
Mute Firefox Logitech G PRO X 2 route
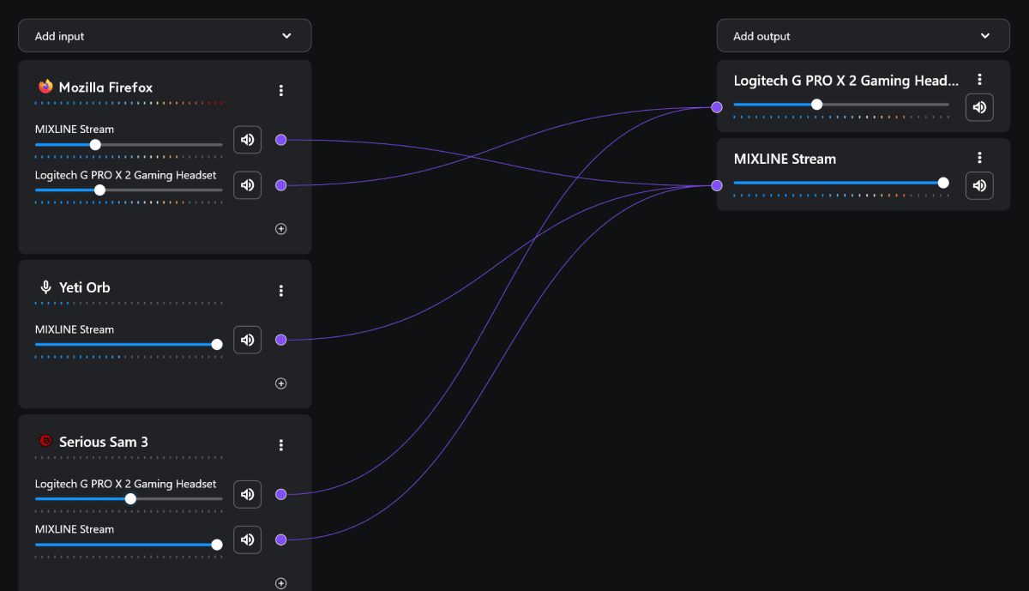pyautogui.click(x=248, y=184)
